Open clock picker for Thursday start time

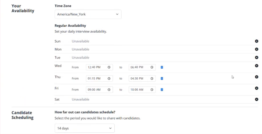(x=109, y=78)
